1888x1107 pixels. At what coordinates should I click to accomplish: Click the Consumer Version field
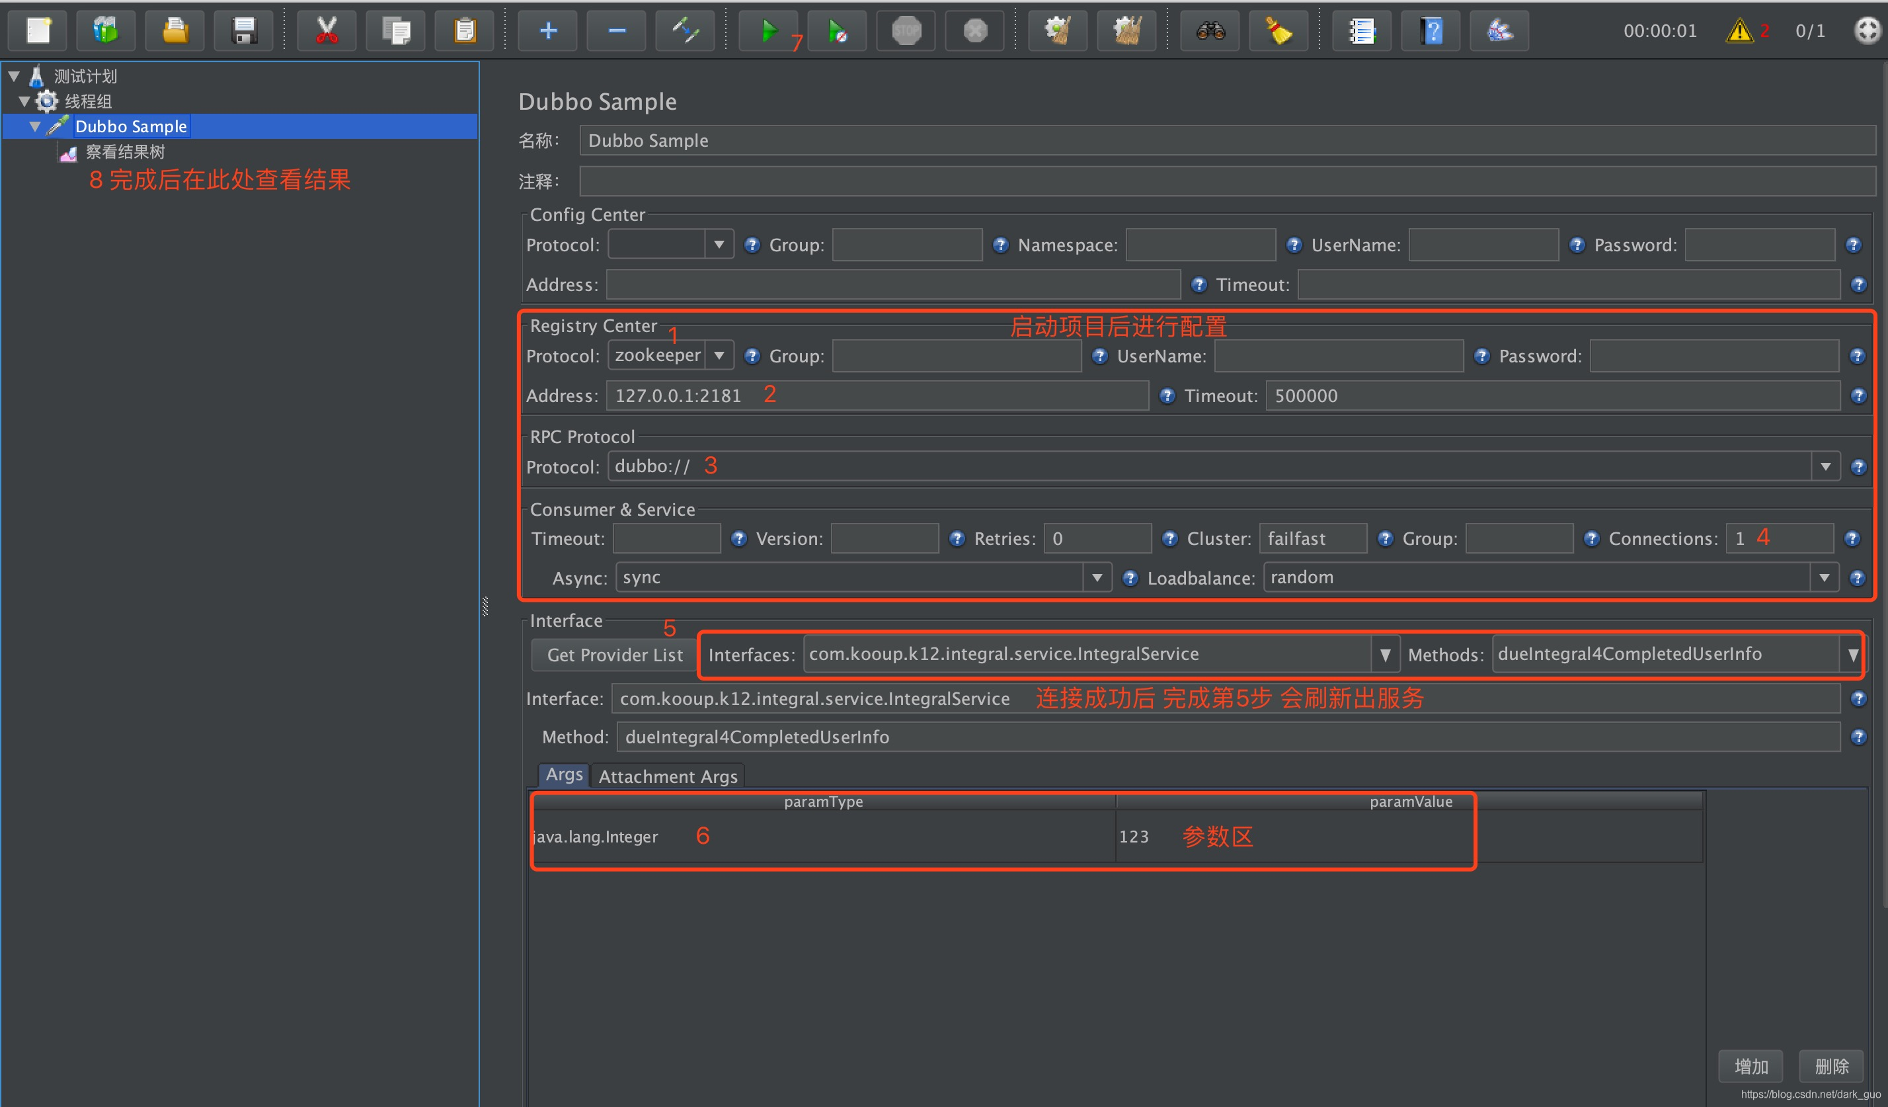pos(885,538)
